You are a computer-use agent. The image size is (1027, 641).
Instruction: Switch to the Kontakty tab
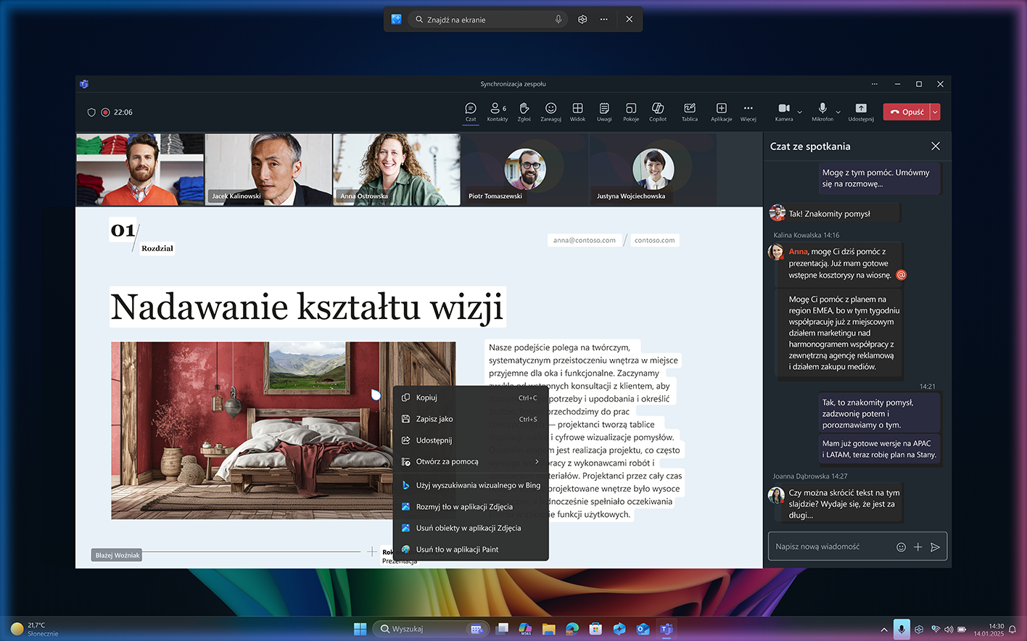click(498, 112)
